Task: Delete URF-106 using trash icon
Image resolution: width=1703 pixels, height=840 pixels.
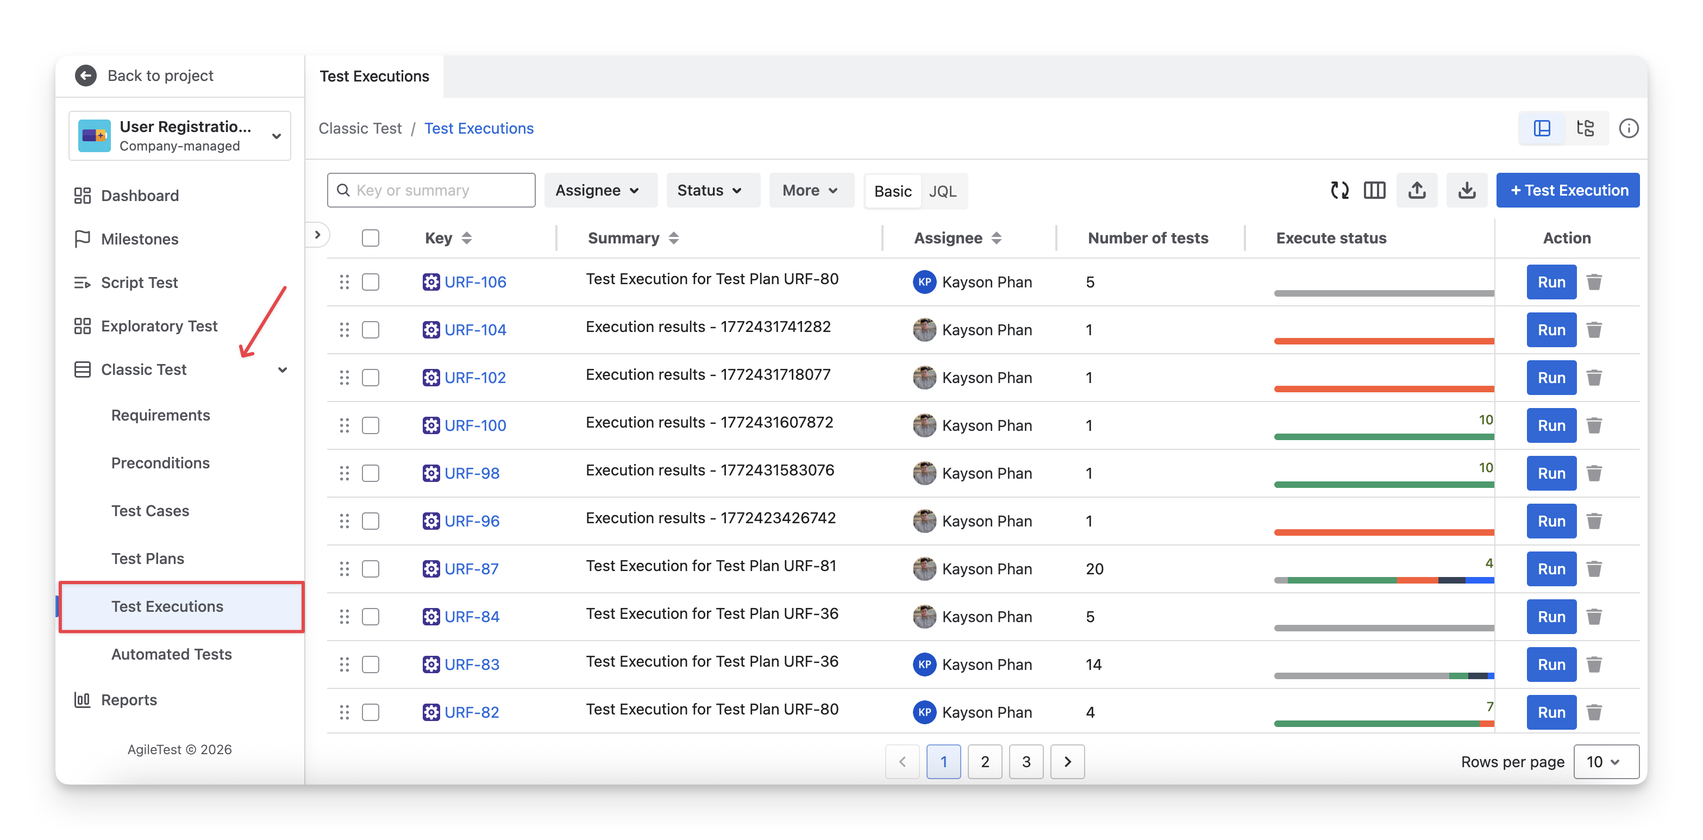Action: (1594, 282)
